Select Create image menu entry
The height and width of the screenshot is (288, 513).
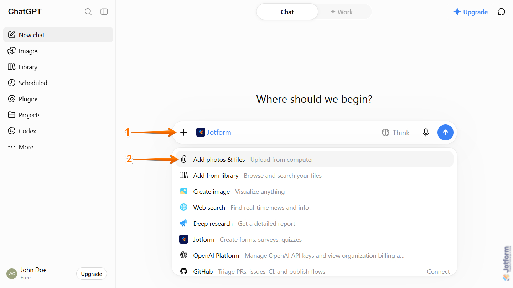click(315, 191)
